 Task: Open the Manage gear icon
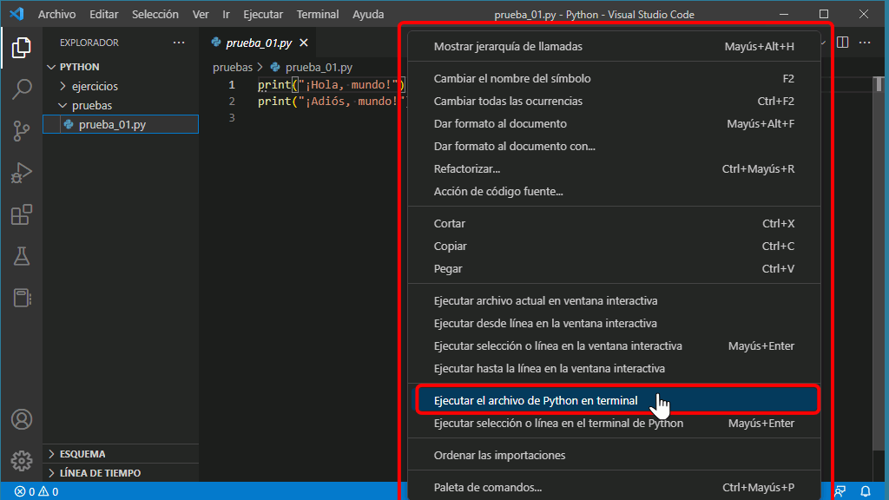pos(22,461)
